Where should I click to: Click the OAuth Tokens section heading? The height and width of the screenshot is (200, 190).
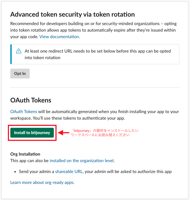[x=31, y=100]
